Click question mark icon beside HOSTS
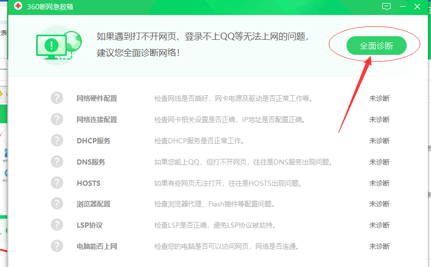 (x=57, y=183)
